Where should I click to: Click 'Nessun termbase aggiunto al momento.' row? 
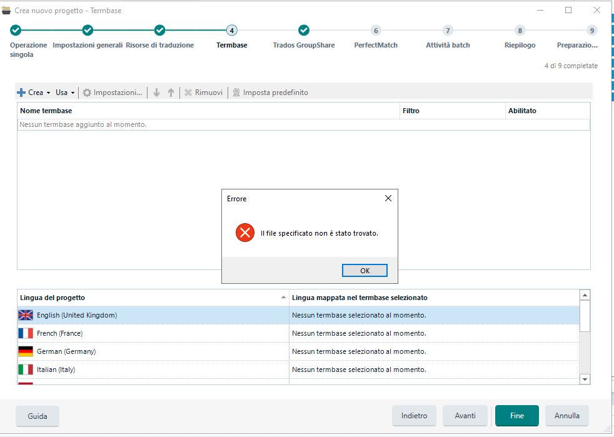[x=303, y=124]
